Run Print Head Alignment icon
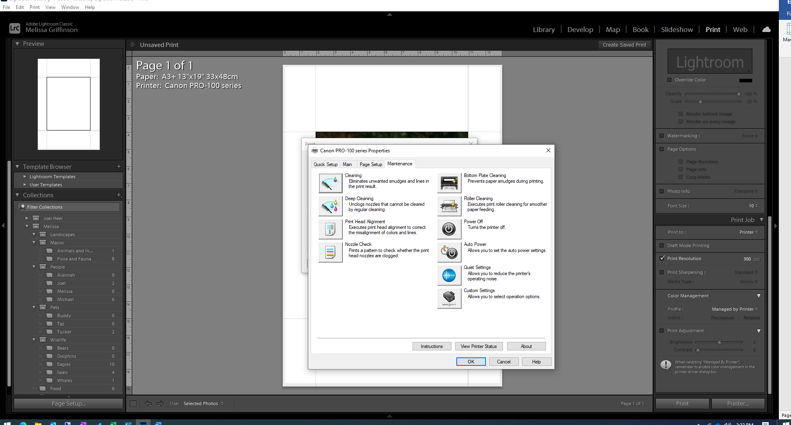791x425 pixels. pos(330,229)
